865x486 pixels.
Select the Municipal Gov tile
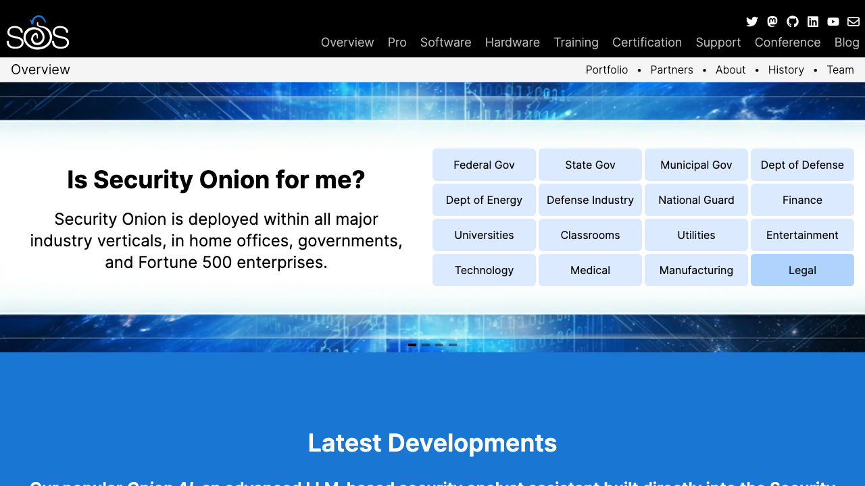pyautogui.click(x=696, y=165)
